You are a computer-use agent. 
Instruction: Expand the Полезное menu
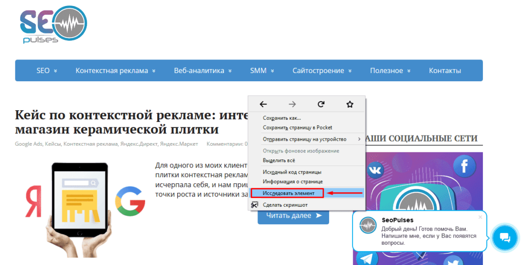pos(390,71)
